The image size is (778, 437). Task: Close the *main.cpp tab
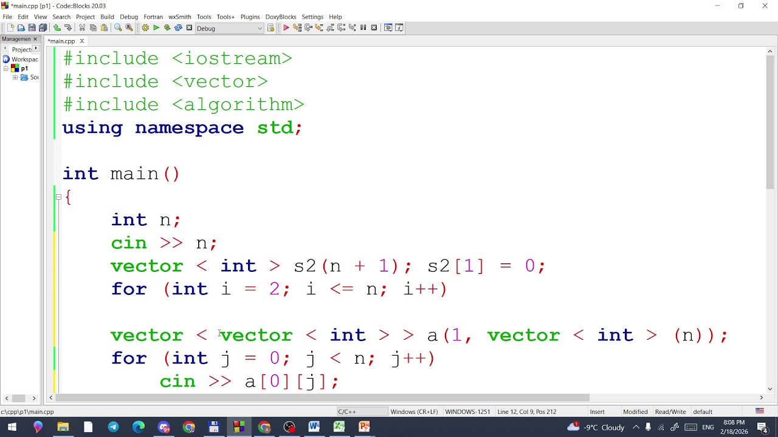click(81, 41)
